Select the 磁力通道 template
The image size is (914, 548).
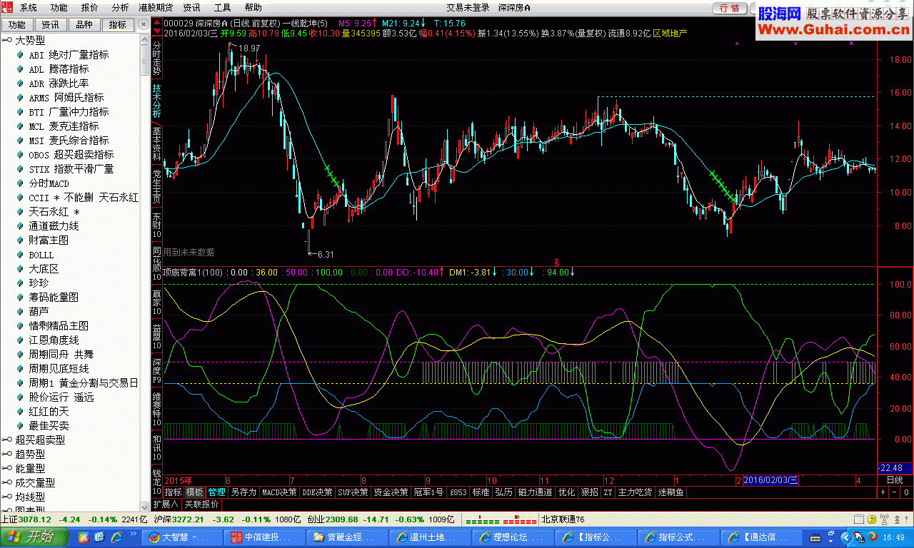pyautogui.click(x=536, y=492)
